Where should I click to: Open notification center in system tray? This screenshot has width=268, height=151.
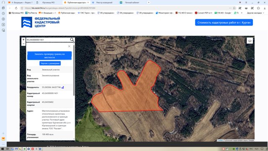click(262, 149)
